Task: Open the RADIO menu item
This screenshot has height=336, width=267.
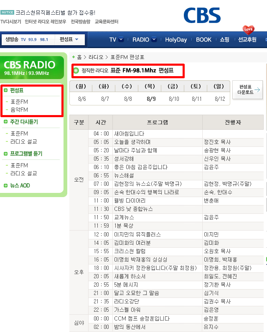Action: 141,40
